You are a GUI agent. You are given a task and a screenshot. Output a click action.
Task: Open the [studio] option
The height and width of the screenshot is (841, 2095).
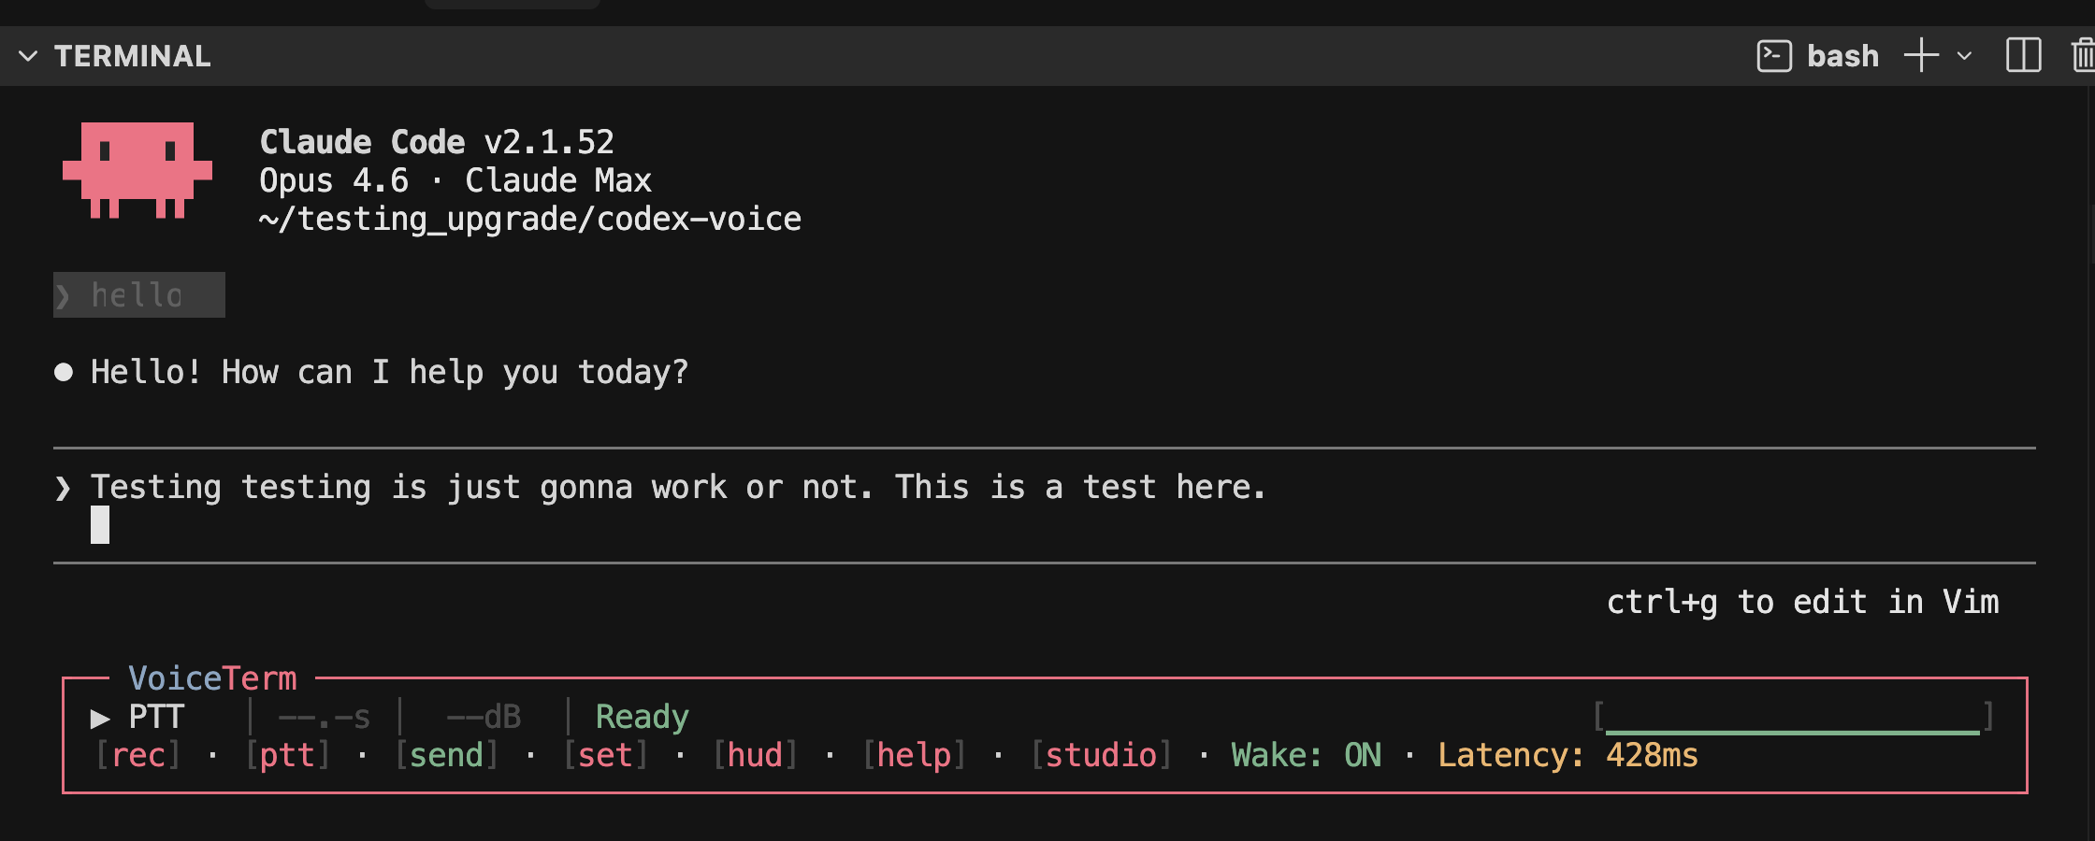1102,755
